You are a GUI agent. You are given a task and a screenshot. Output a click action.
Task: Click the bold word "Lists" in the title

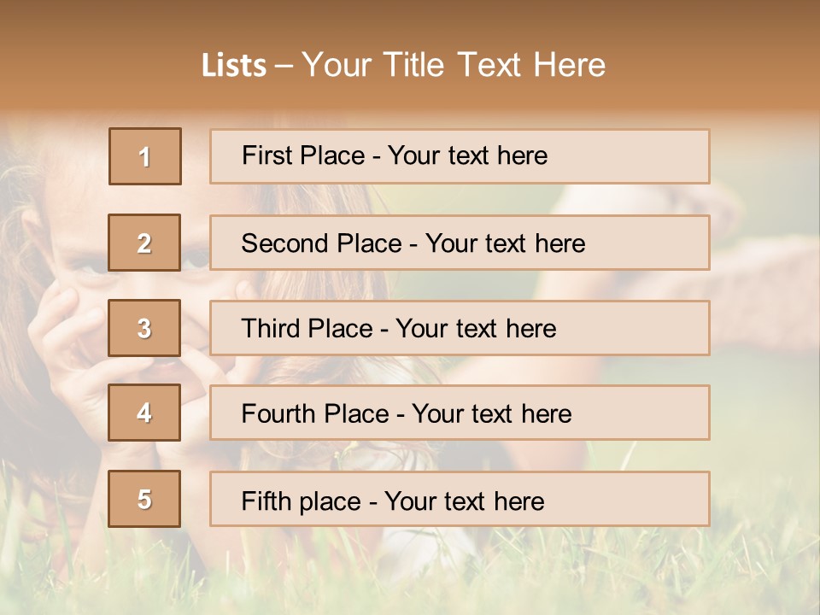pos(233,66)
